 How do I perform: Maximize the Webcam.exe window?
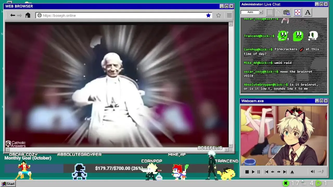pyautogui.click(x=321, y=101)
